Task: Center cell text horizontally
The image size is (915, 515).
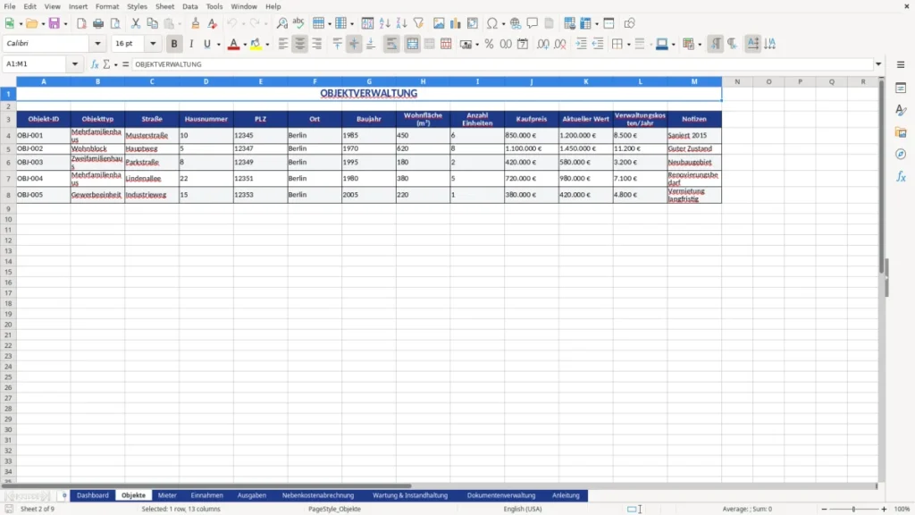Action: point(300,44)
